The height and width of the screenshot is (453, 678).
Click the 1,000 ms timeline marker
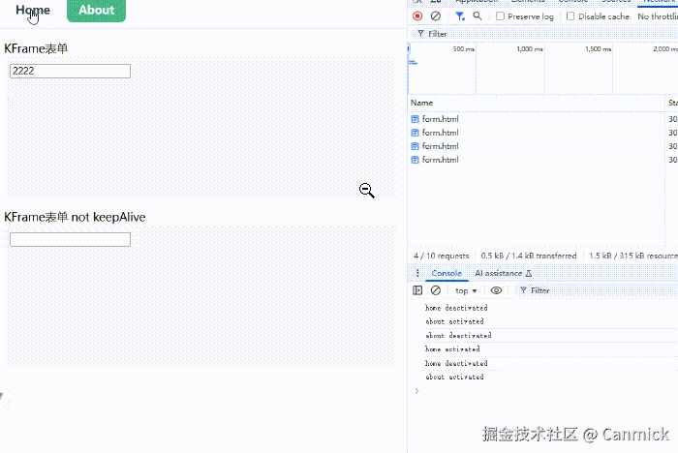pyautogui.click(x=530, y=48)
